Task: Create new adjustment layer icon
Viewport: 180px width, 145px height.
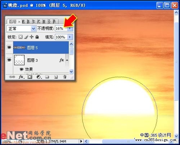Action: (39, 77)
